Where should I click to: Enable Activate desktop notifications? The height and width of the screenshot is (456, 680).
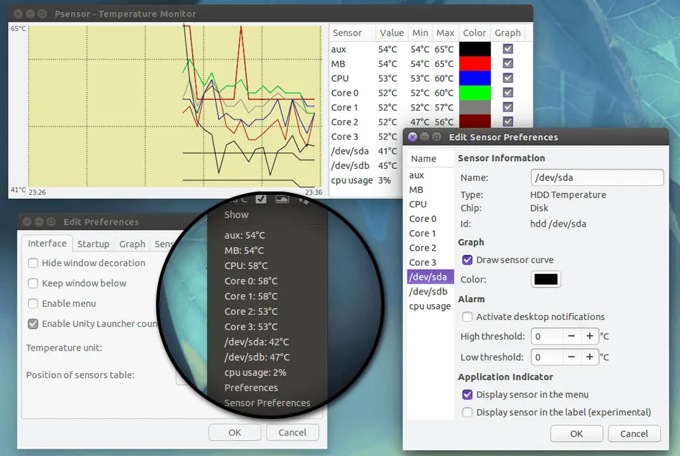(x=467, y=317)
